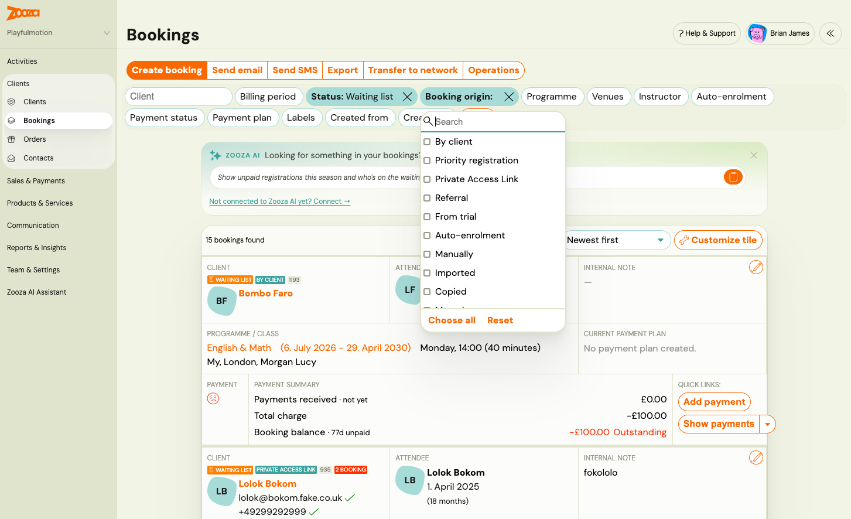The height and width of the screenshot is (519, 851).
Task: Edit internal note for Bombo Faro booking
Action: click(x=756, y=267)
